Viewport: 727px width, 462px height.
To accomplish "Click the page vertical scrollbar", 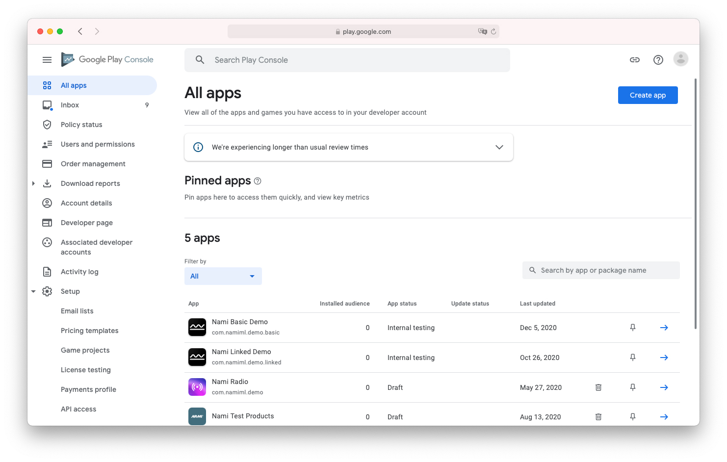I will pos(696,204).
